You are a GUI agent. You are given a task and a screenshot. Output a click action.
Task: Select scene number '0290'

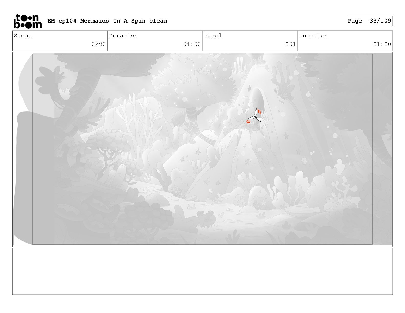[x=99, y=44]
